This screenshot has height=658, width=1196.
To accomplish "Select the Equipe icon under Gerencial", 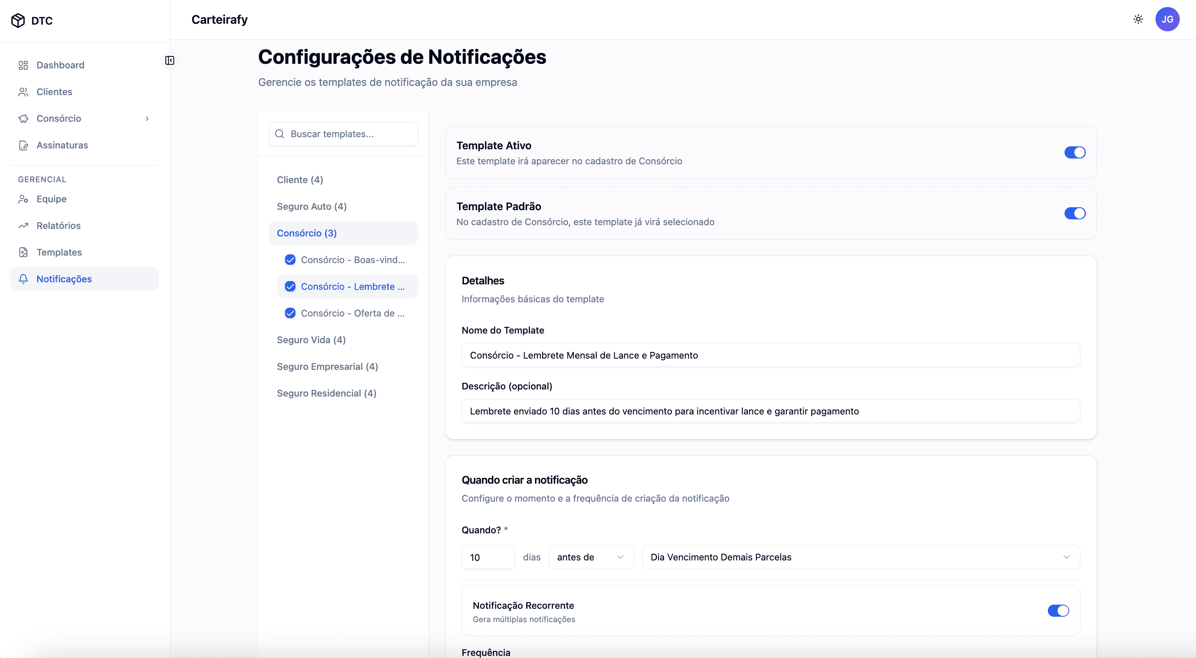I will click(x=24, y=198).
